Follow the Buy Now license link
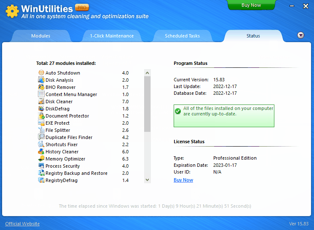Image resolution: width=314 pixels, height=230 pixels. pos(183,180)
